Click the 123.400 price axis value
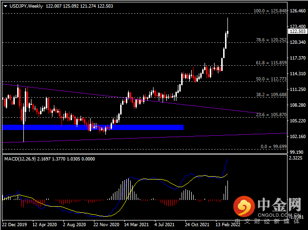Viewport: 308px width, 230px height. click(x=298, y=26)
